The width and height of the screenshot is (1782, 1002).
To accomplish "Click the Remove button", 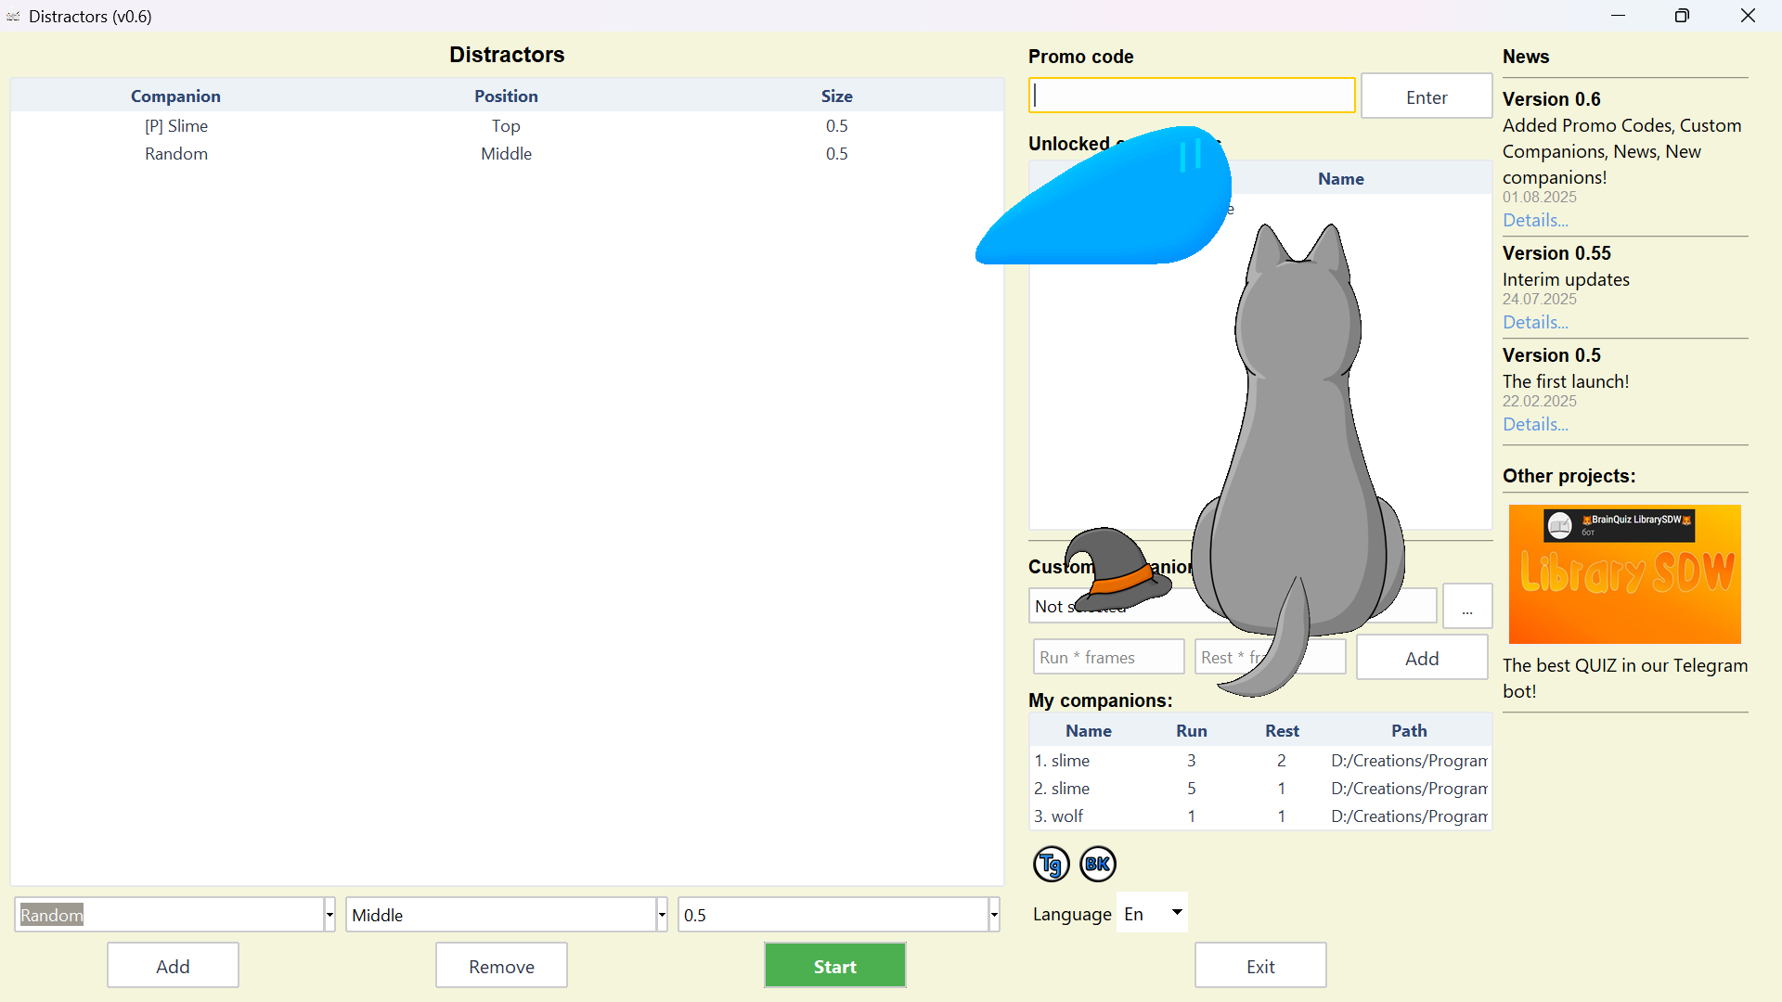I will (x=501, y=966).
